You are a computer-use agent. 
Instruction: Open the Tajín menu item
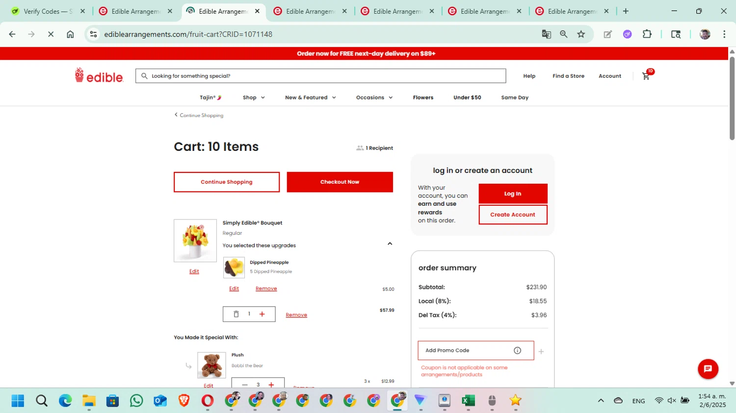click(x=211, y=97)
